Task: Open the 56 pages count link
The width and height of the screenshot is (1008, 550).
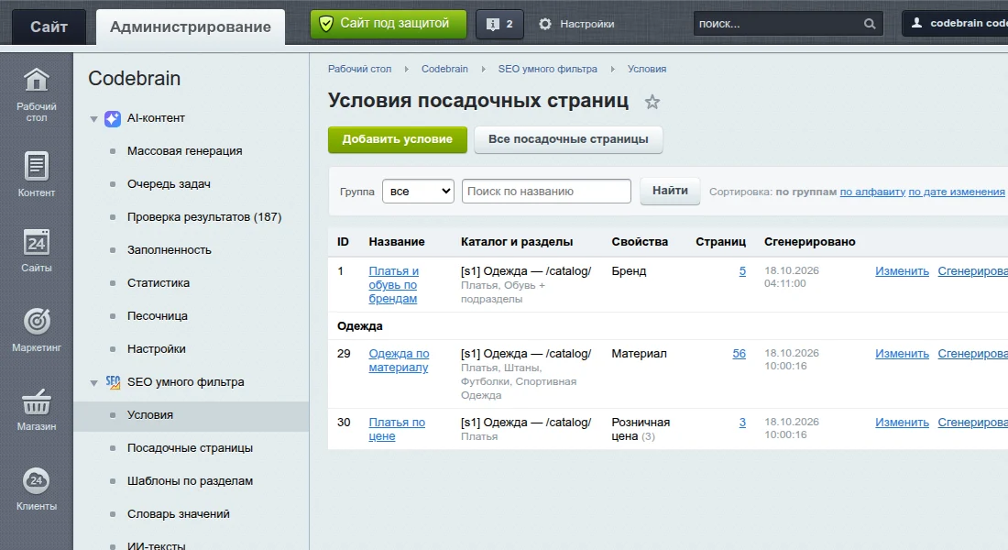Action: (x=740, y=354)
